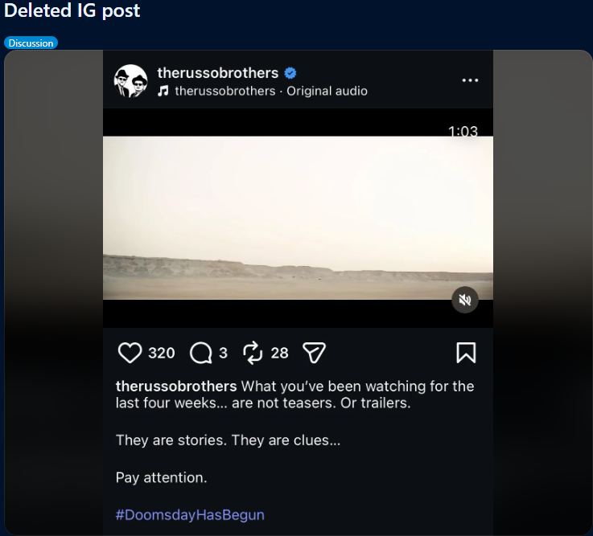
Task: Click the 1:03 video duration label
Action: coord(463,132)
